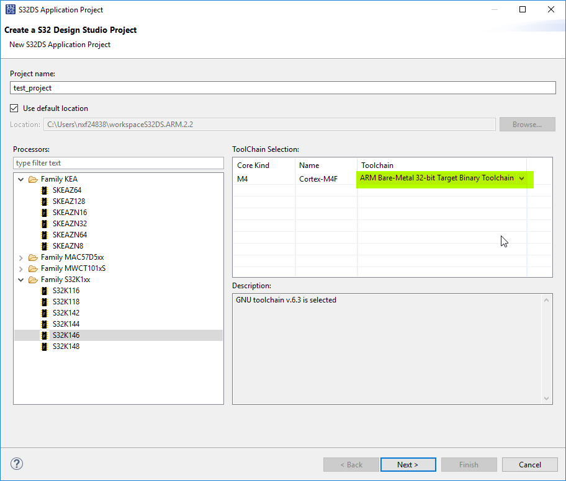Click the Cortex-M4F name cell
Image resolution: width=566 pixels, height=481 pixels.
326,179
